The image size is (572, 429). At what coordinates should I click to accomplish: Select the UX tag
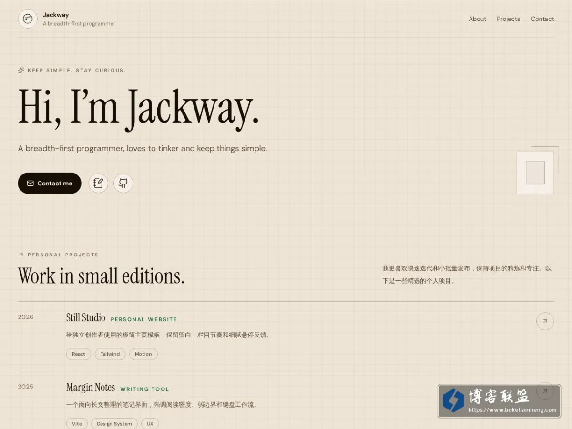(x=150, y=424)
